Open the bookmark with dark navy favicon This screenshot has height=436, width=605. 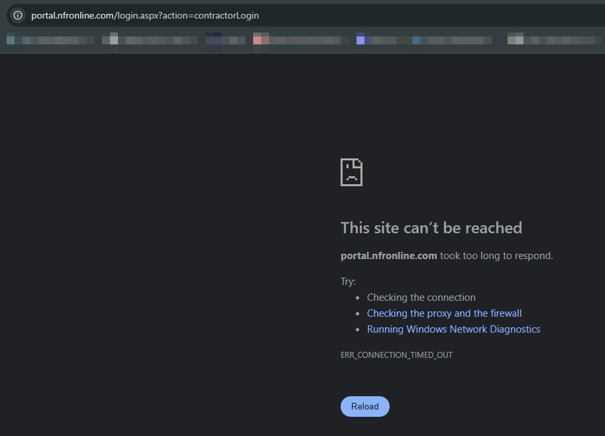click(225, 40)
